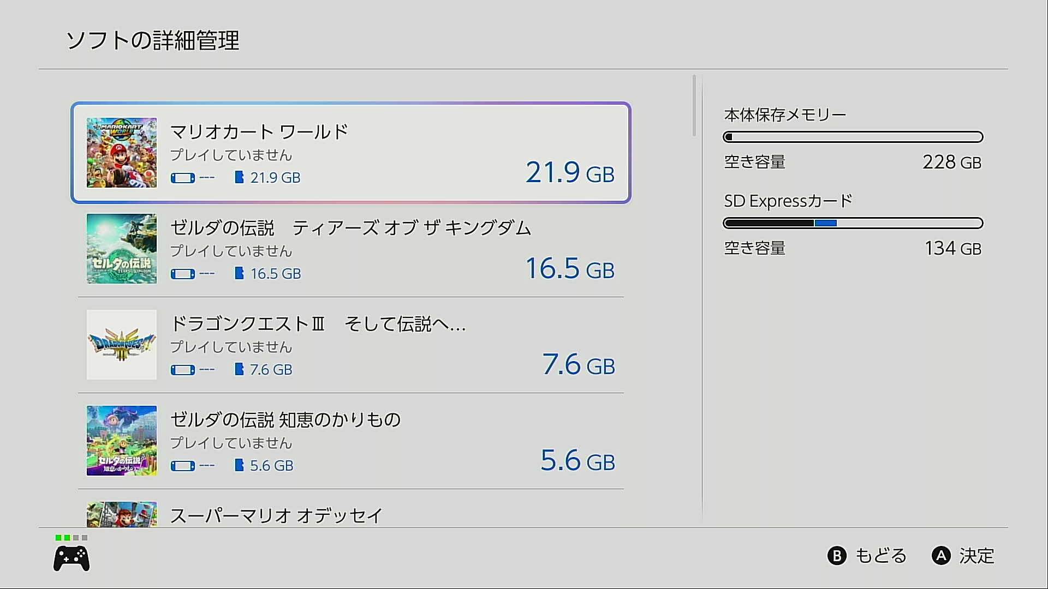Select the Mario Kart World game thumbnail
The height and width of the screenshot is (589, 1048).
(122, 153)
